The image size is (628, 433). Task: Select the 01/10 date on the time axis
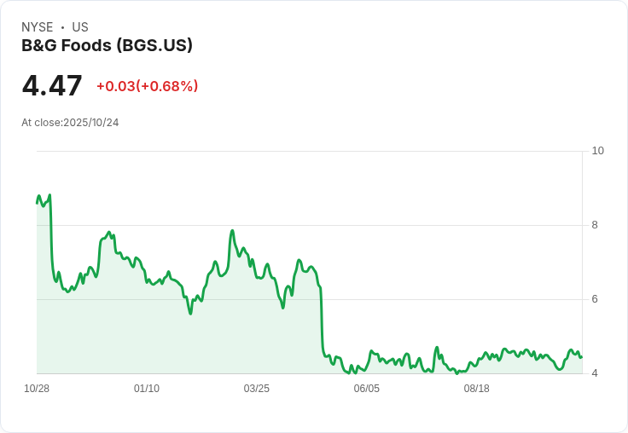(147, 389)
